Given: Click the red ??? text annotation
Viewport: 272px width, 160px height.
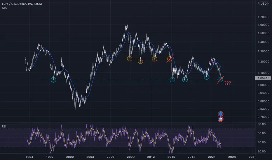Looking at the screenshot, I should [x=227, y=83].
